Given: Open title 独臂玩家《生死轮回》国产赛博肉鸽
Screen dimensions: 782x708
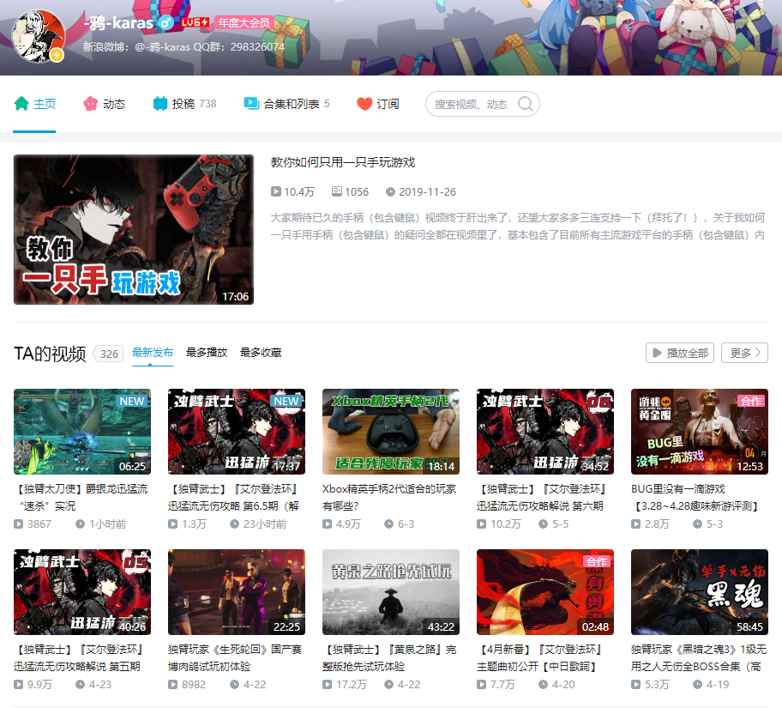Looking at the screenshot, I should click(235, 658).
